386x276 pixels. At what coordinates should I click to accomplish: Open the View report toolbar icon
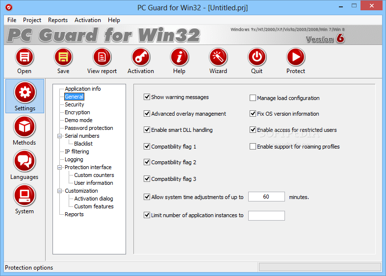102,57
